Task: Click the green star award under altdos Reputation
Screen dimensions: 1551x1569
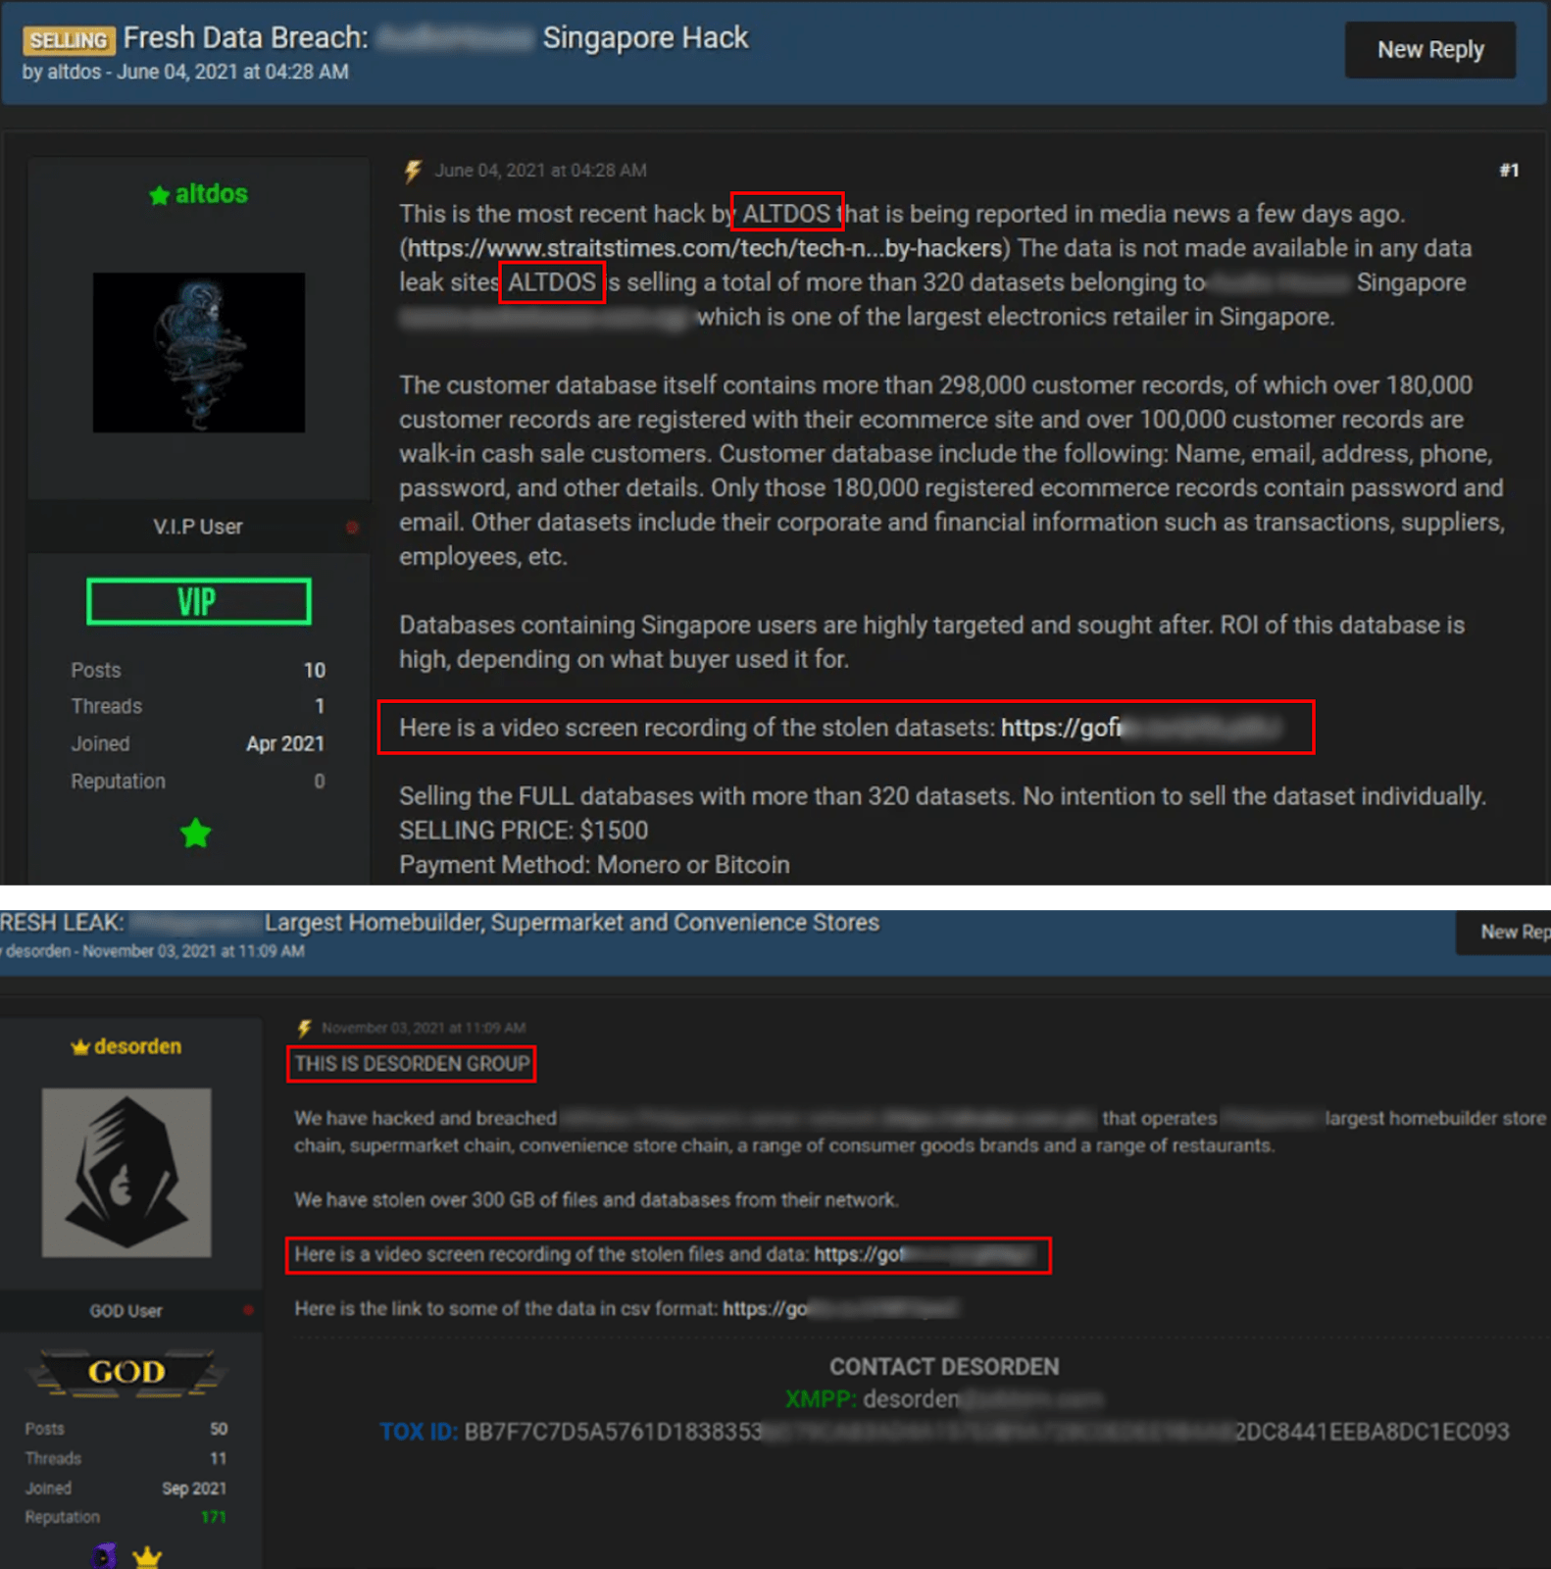Action: click(196, 834)
